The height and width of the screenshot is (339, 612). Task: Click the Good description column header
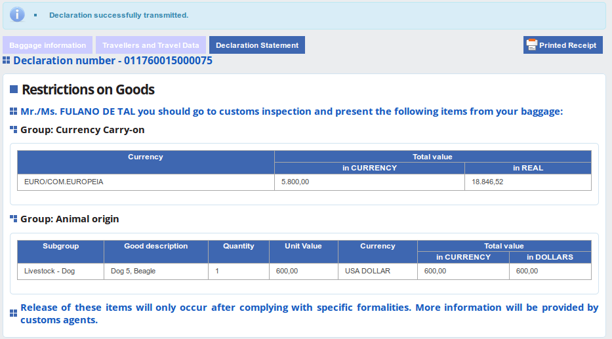click(155, 247)
